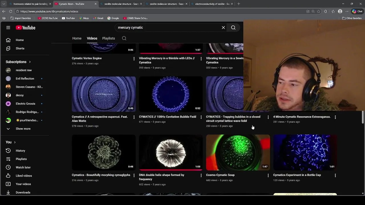Clear the search box with the X icon
Screen dimensions: 365x205
(223, 28)
